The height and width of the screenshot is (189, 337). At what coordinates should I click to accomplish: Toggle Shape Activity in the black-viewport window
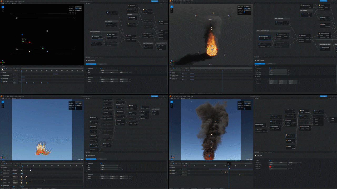(101, 68)
